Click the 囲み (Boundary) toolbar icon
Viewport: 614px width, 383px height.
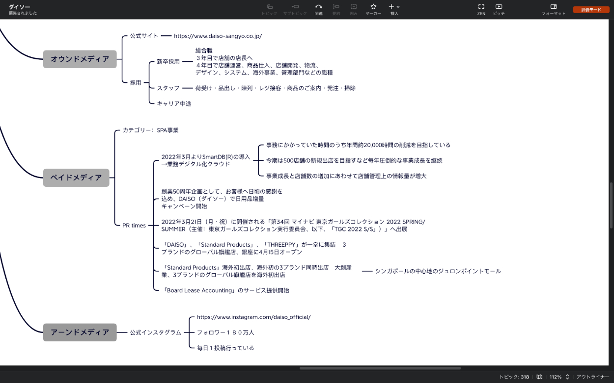(x=354, y=7)
